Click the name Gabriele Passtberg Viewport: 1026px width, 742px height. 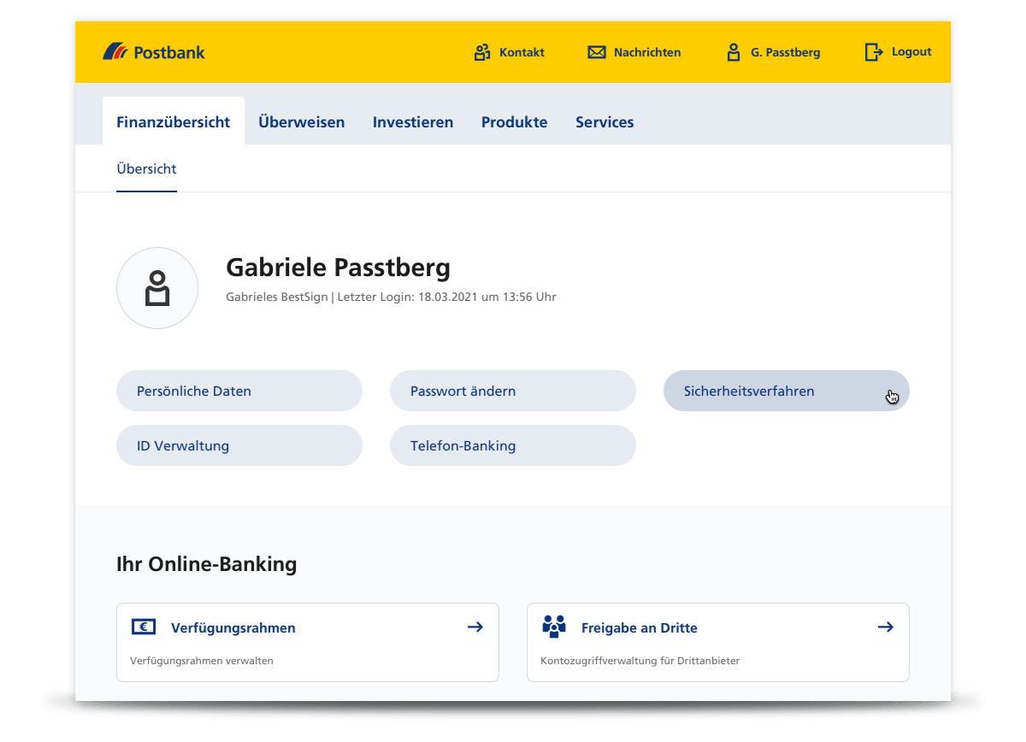[338, 268]
